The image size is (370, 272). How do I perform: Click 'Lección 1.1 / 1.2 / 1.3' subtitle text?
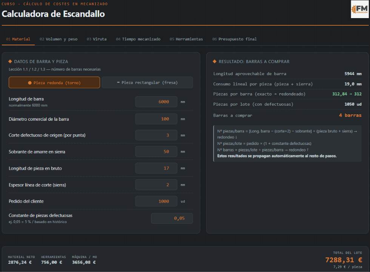[55, 69]
